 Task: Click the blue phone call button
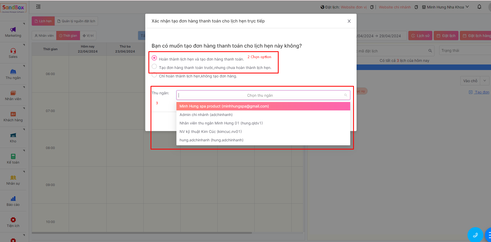475,235
